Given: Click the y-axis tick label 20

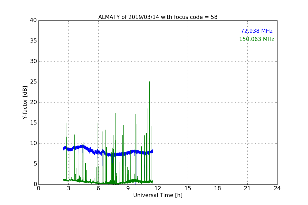Looking at the screenshot, I should coord(33,102).
